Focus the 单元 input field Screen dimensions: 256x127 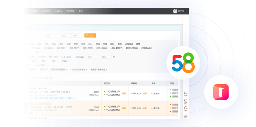(x=66, y=35)
